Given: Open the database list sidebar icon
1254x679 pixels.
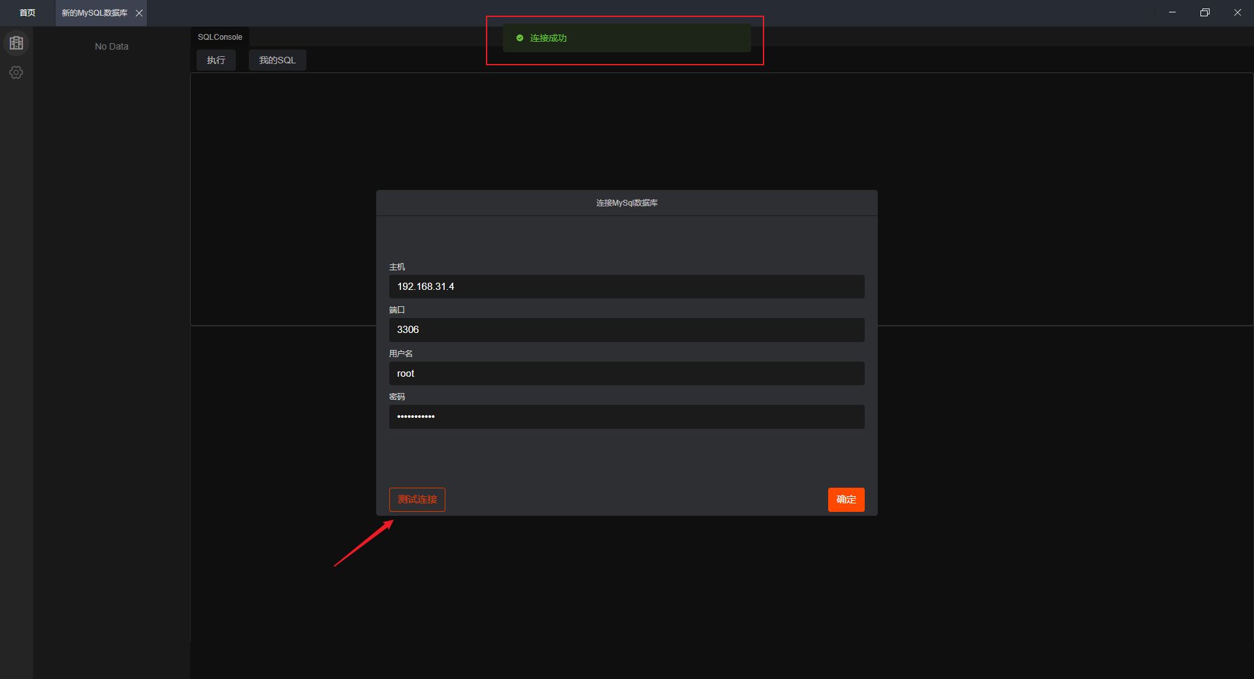Looking at the screenshot, I should click(x=16, y=43).
